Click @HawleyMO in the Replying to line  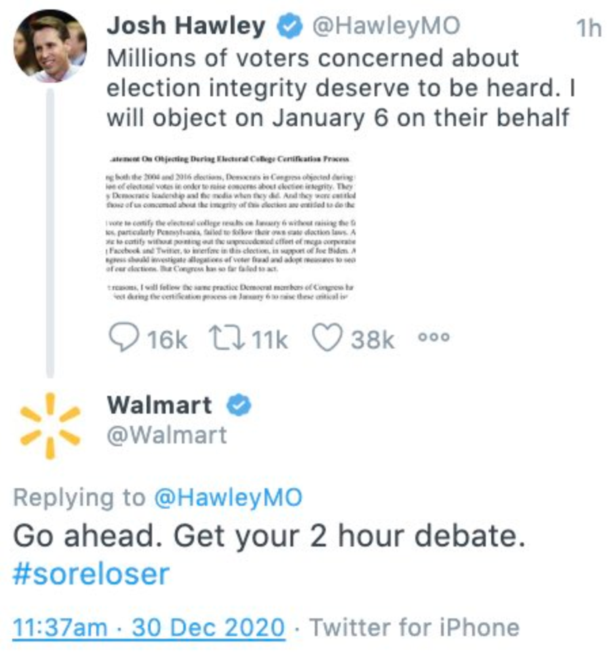coord(228,498)
